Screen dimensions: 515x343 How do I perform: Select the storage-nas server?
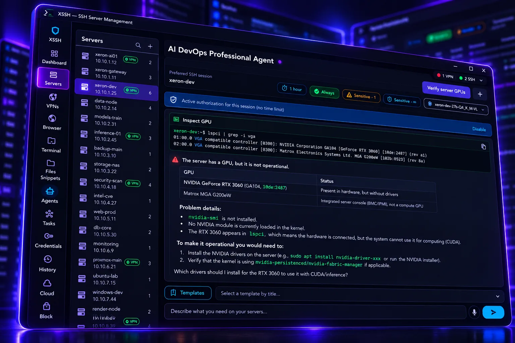pyautogui.click(x=116, y=167)
